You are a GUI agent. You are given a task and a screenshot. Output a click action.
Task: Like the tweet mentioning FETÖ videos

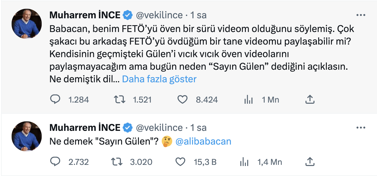tap(182, 99)
